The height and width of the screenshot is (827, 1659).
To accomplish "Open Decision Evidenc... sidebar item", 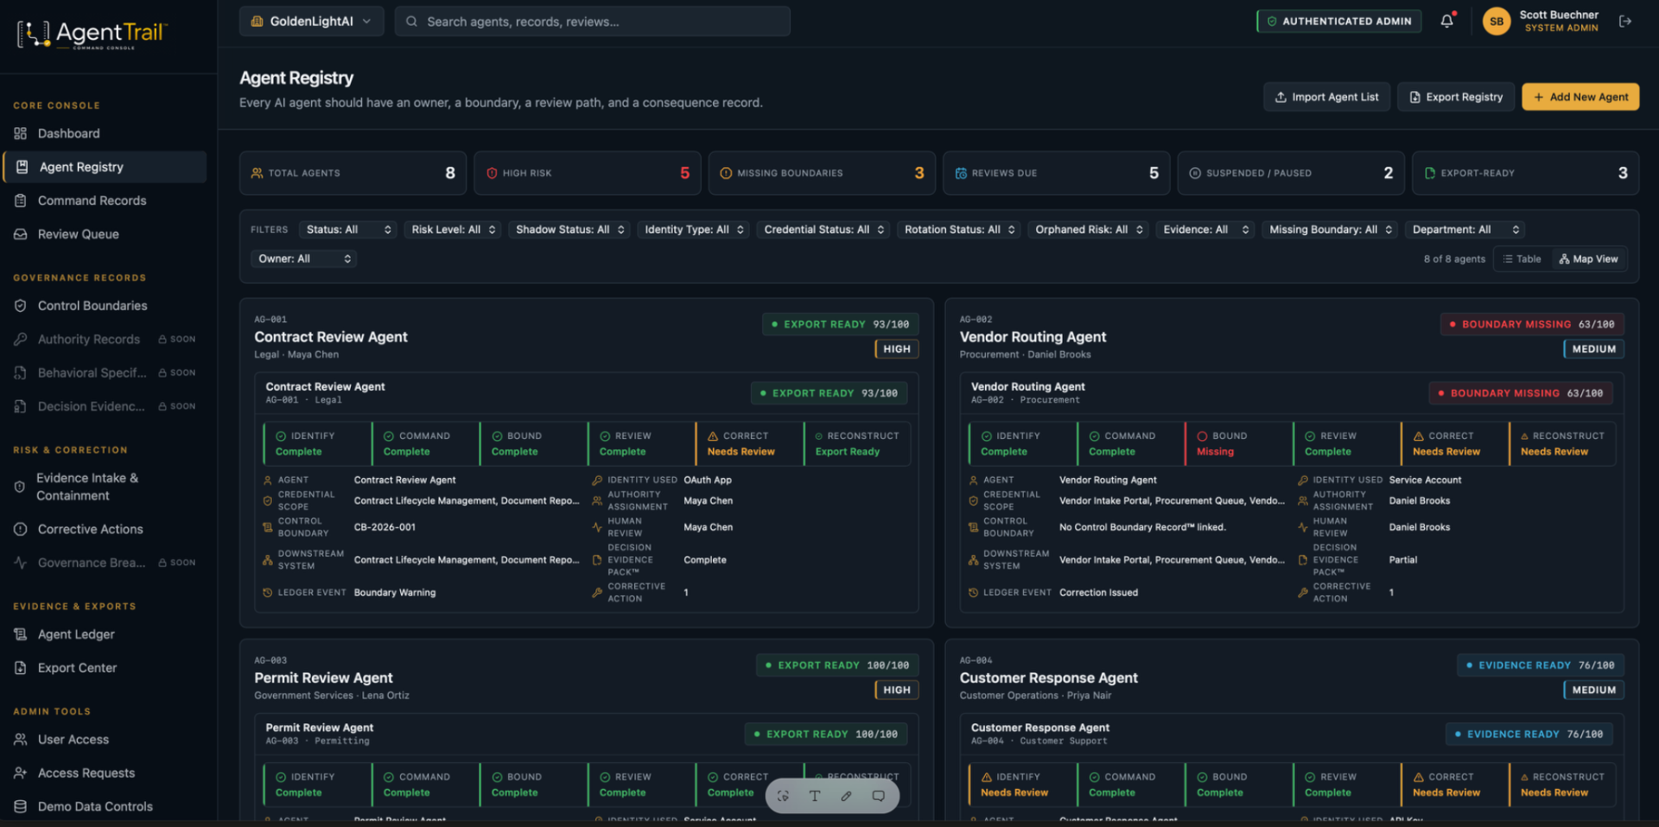I will pos(105,407).
